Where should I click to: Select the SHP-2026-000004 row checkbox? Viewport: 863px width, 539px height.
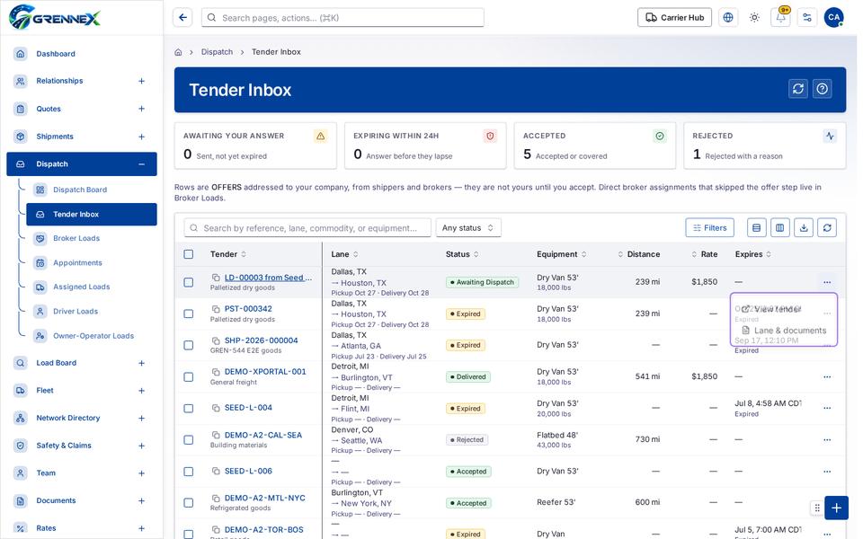click(x=189, y=345)
